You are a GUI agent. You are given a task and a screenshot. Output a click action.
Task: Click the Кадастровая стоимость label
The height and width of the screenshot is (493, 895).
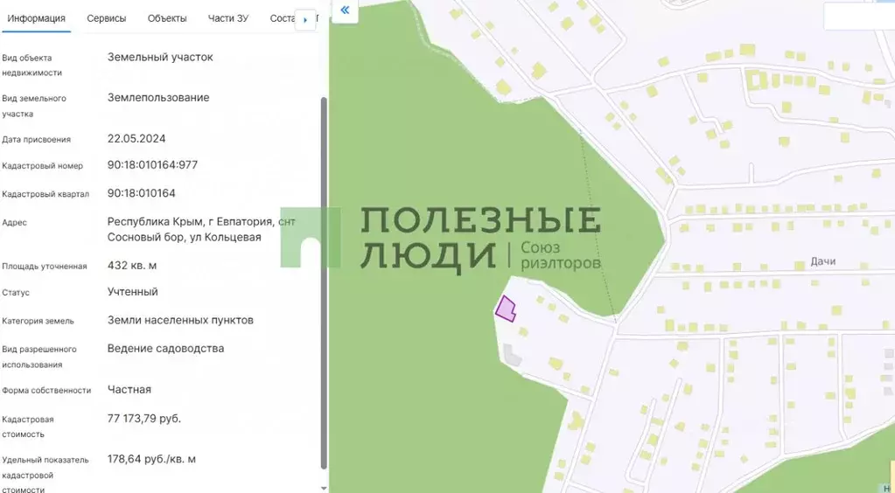pos(27,427)
